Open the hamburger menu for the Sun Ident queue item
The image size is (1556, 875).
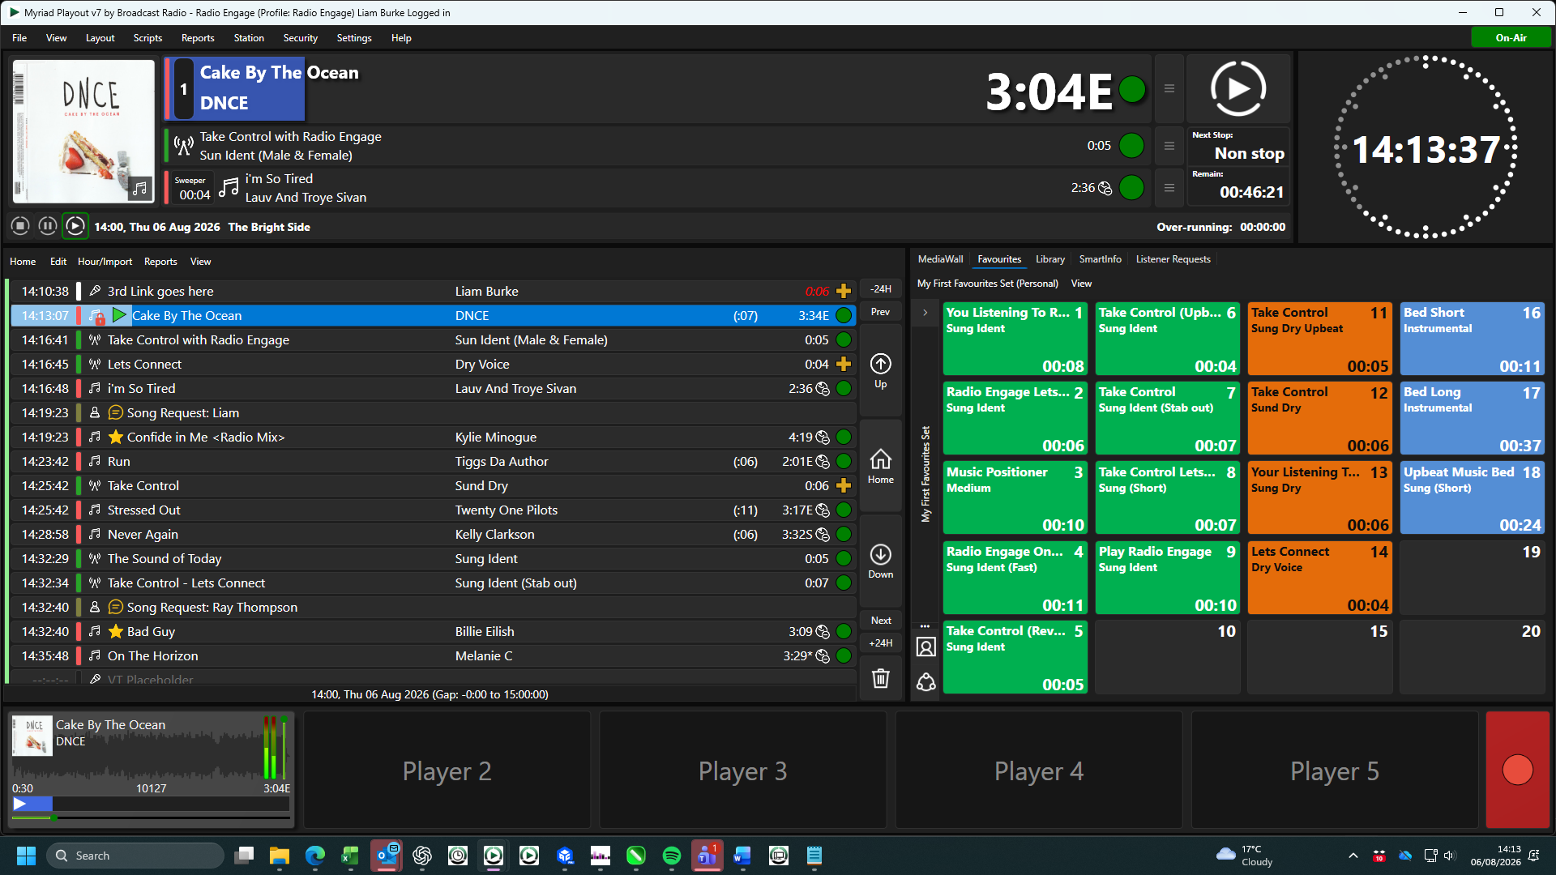click(x=1169, y=146)
